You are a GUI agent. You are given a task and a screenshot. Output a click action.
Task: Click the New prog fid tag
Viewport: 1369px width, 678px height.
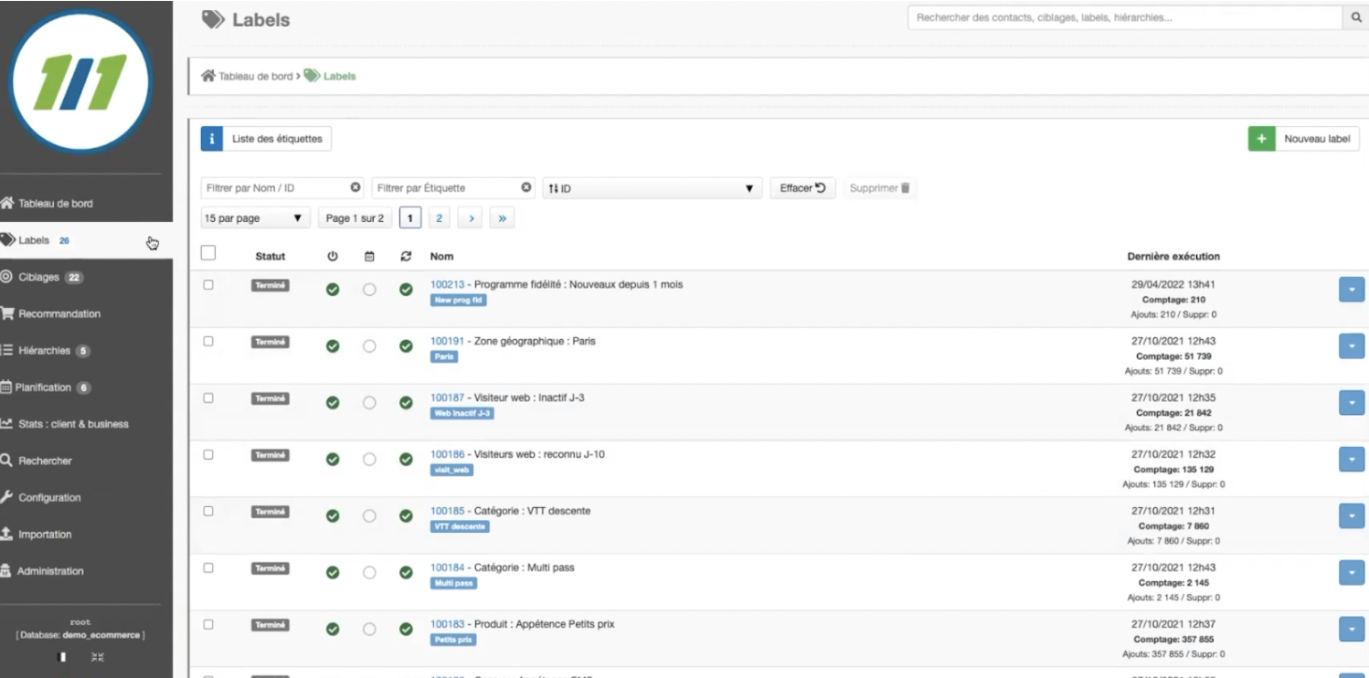point(459,301)
